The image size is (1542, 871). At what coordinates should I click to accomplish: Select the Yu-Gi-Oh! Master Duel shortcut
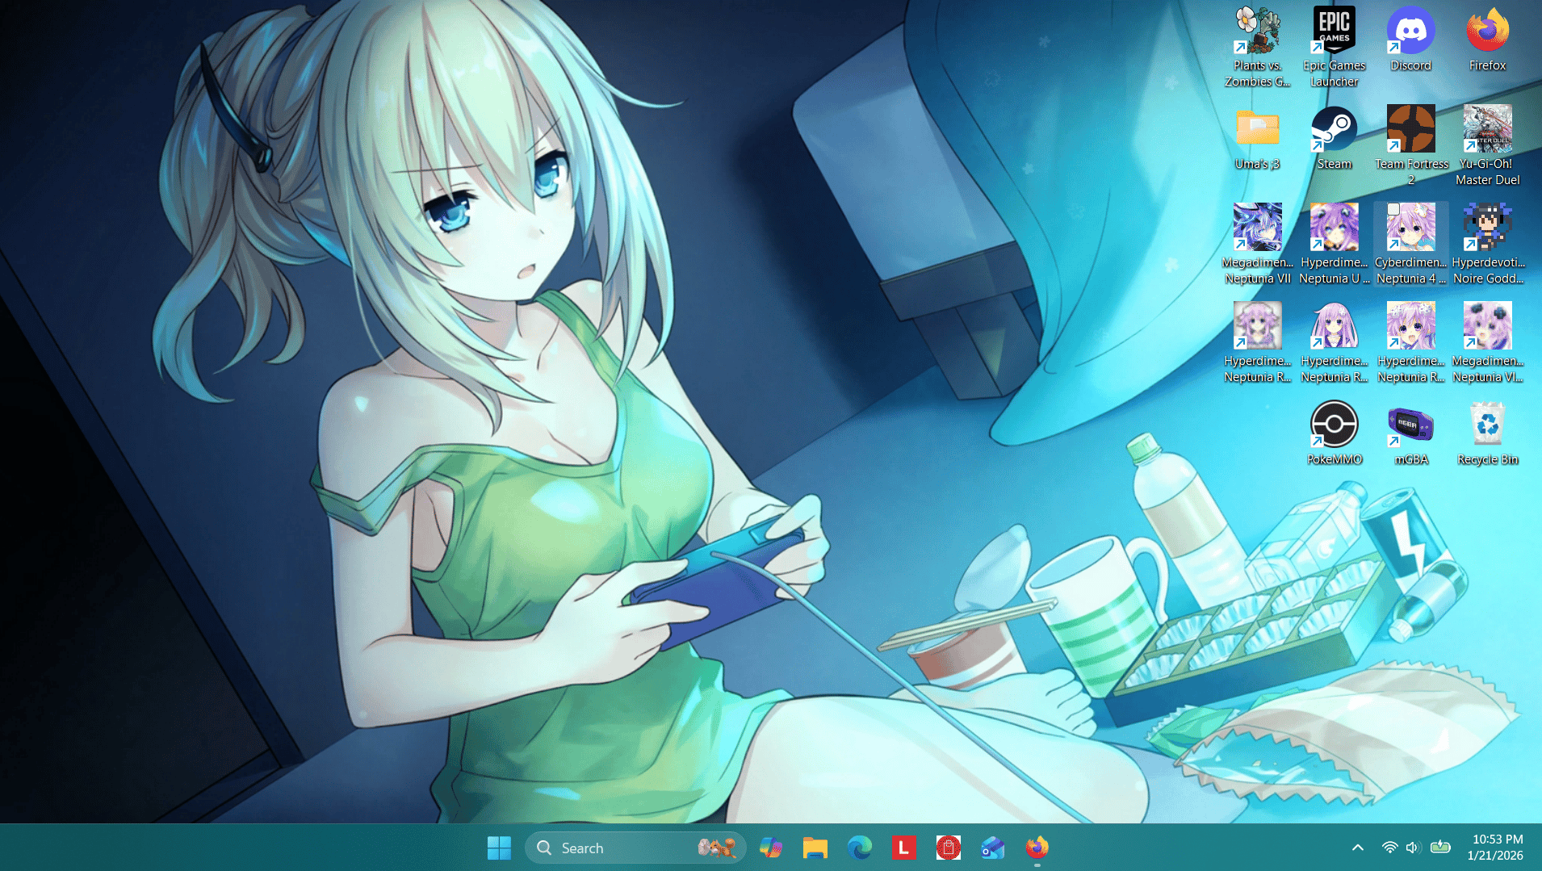(x=1487, y=145)
